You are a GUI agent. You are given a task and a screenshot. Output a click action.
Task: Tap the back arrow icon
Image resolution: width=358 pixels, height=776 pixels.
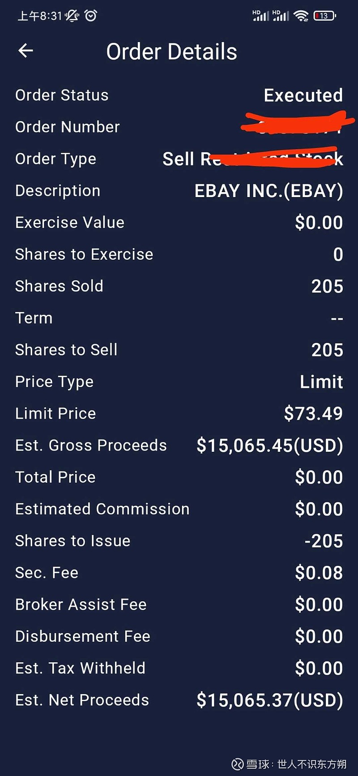tap(26, 51)
